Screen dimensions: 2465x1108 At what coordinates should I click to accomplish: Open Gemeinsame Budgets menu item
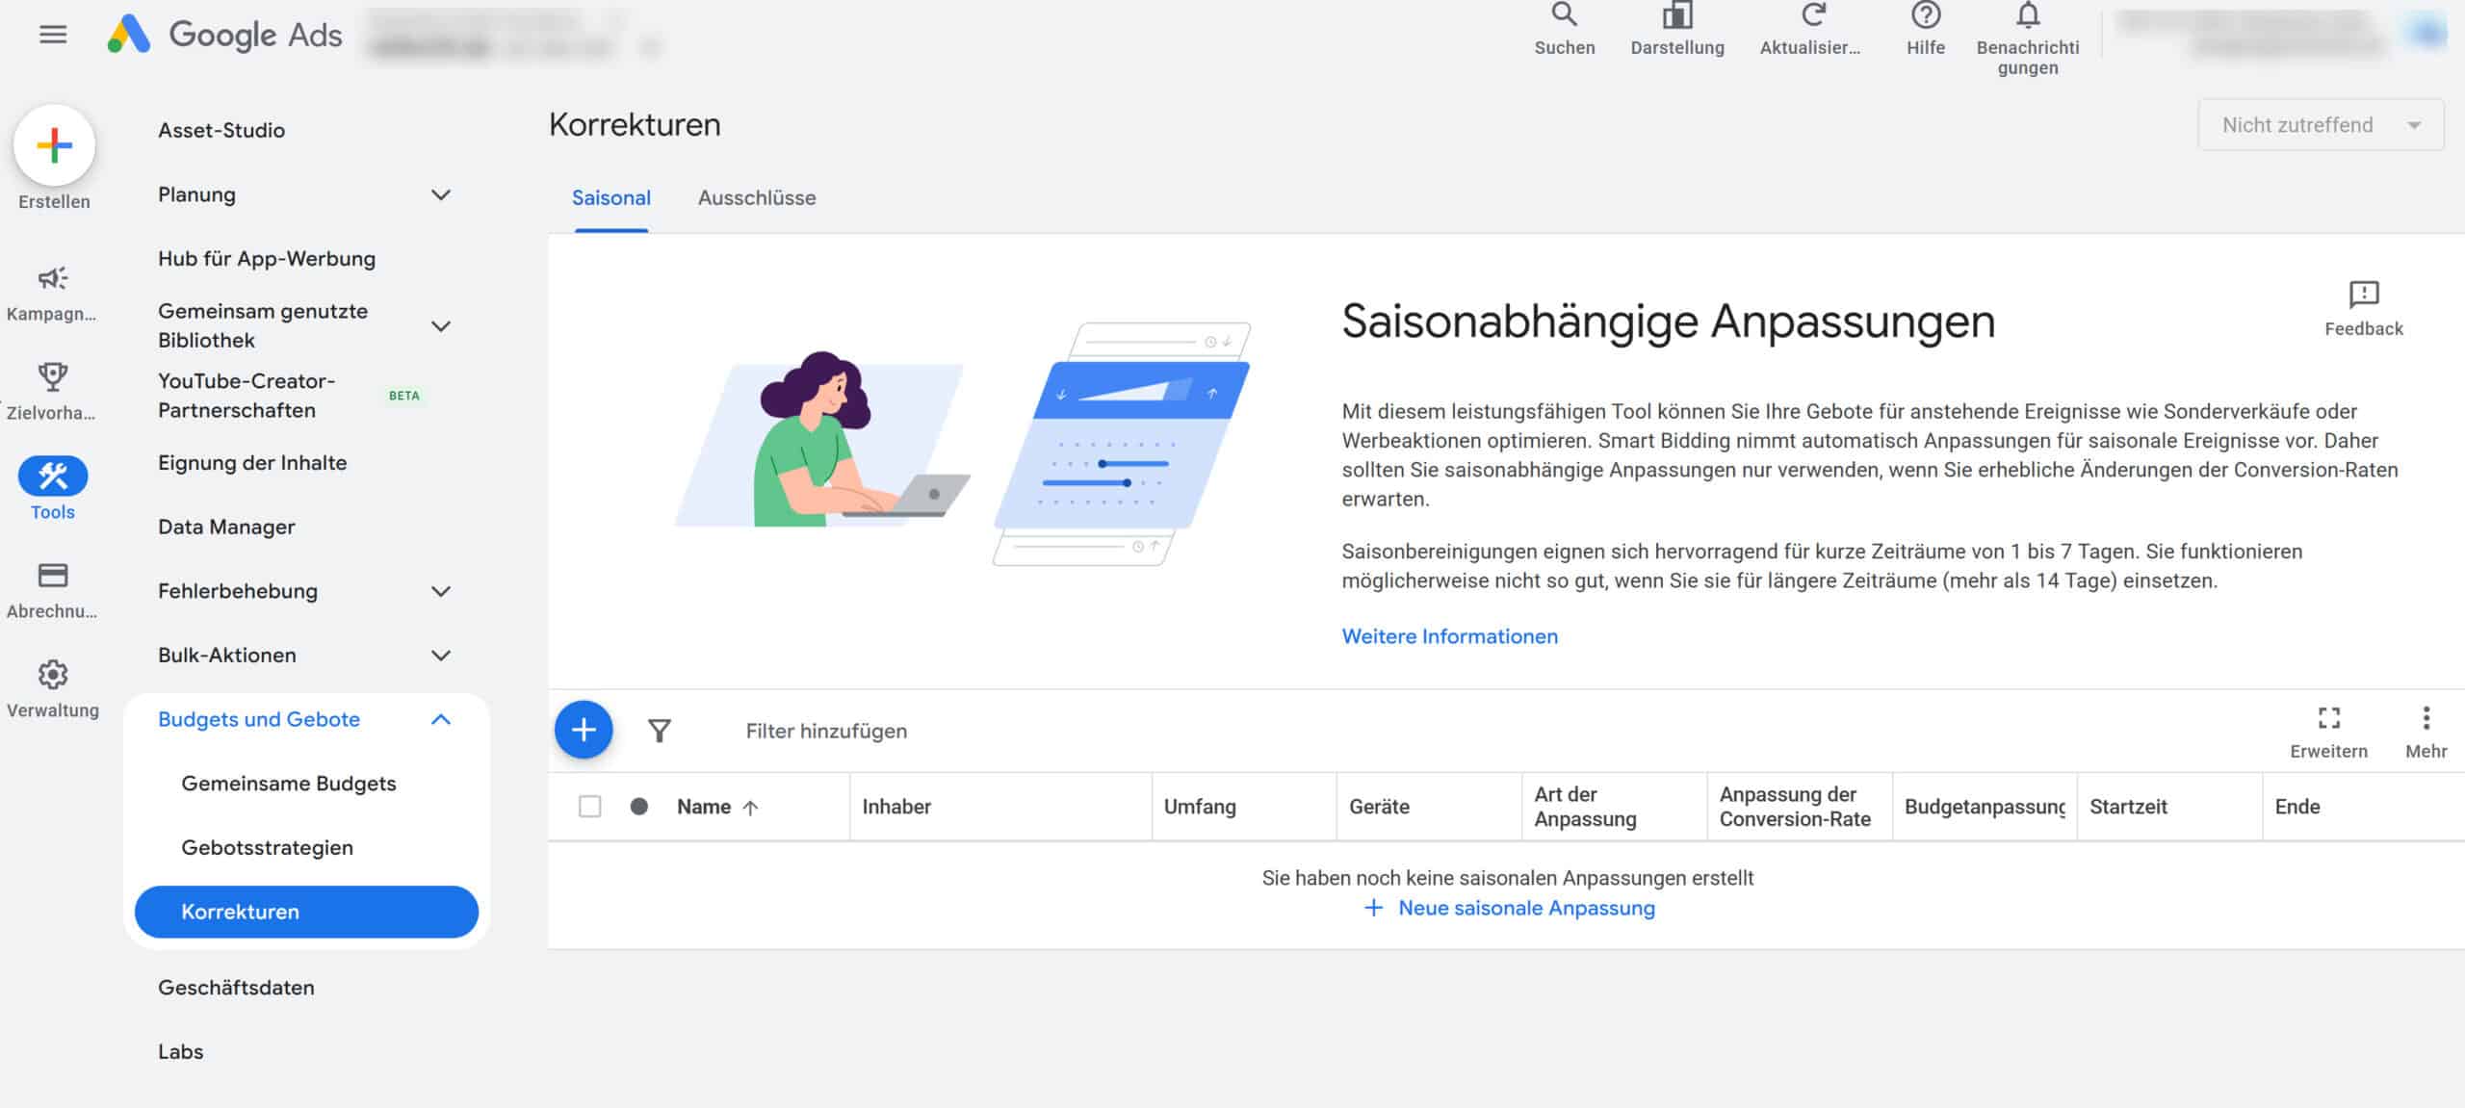[x=289, y=784]
